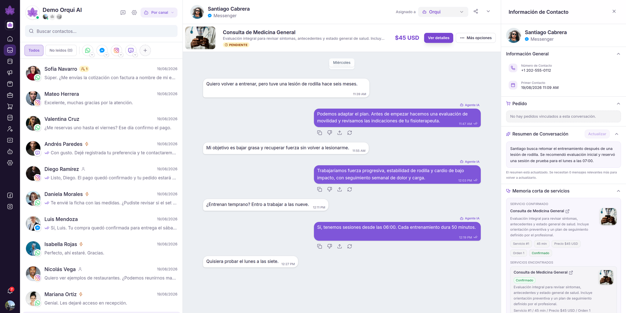Open Valentina Cruz conversation

101,123
